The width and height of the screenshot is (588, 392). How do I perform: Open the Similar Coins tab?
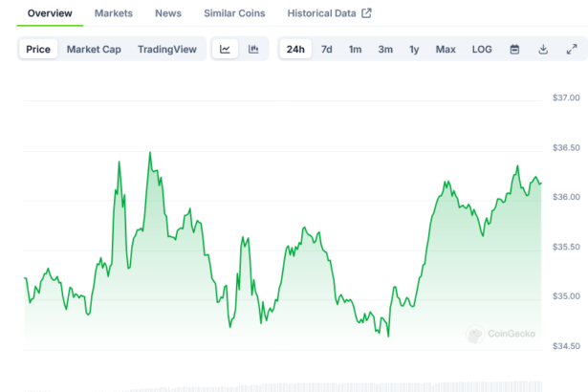click(x=234, y=13)
